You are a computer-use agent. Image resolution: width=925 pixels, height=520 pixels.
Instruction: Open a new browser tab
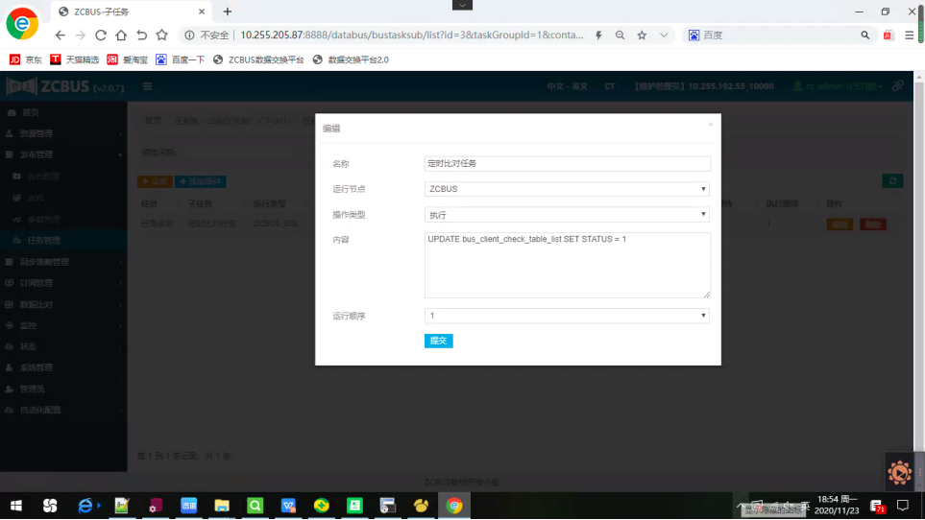(228, 12)
